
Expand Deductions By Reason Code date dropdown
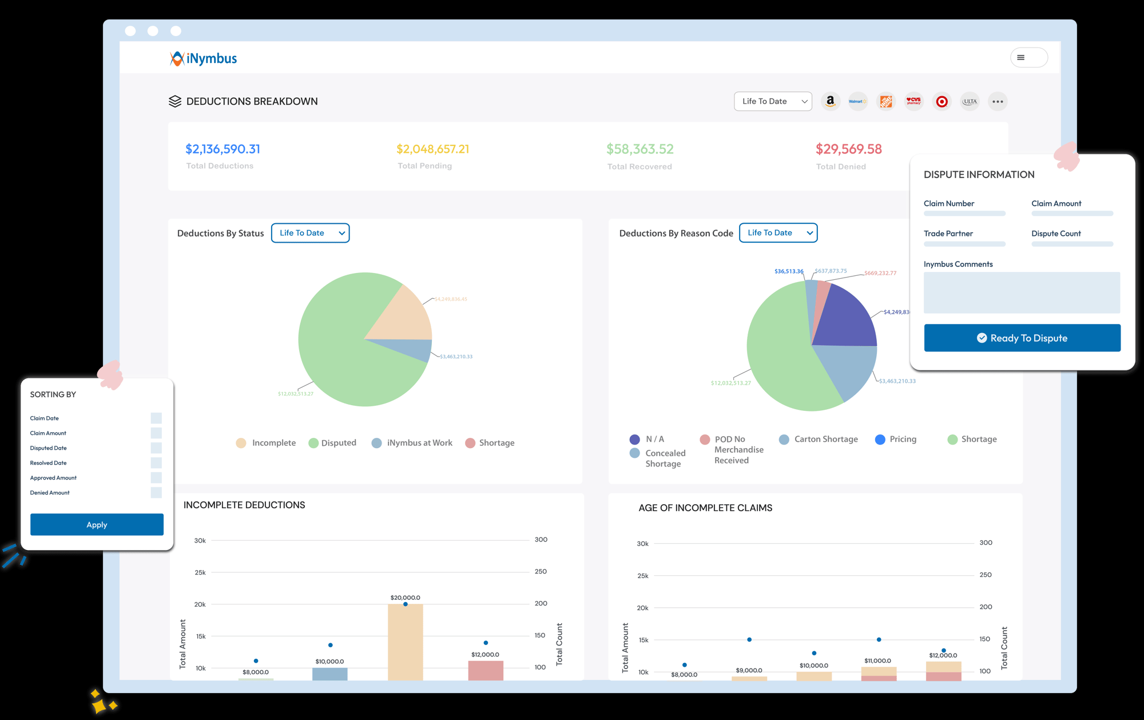778,233
